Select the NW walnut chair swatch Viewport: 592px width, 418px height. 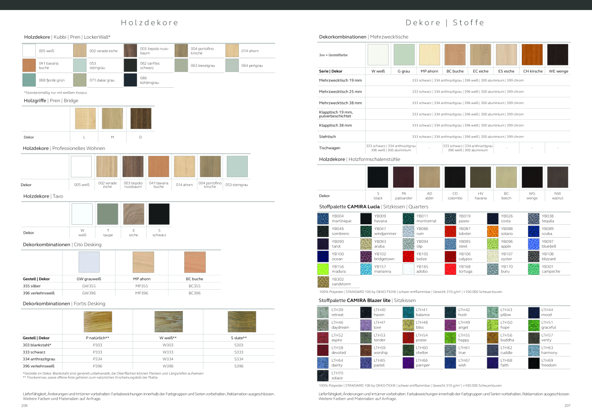click(x=557, y=177)
